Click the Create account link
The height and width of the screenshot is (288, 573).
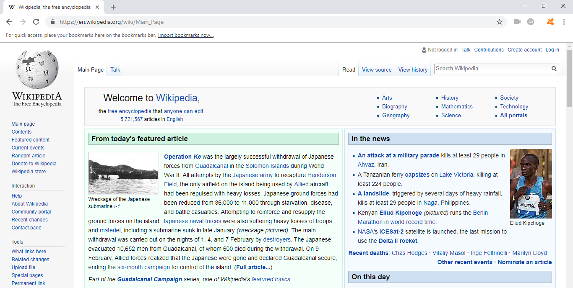[x=525, y=50]
